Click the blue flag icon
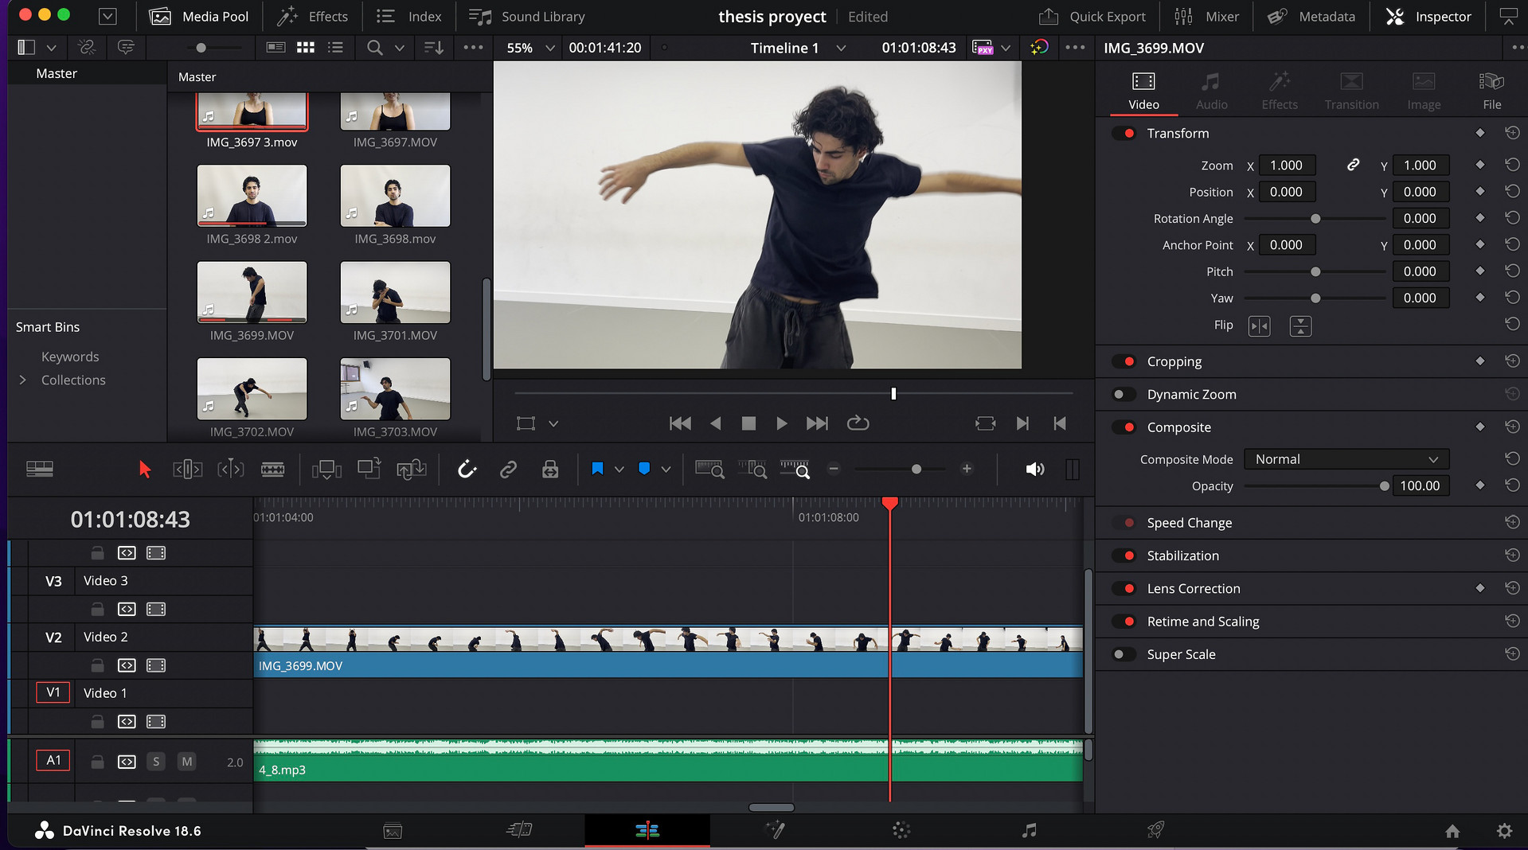This screenshot has width=1528, height=850. click(597, 470)
